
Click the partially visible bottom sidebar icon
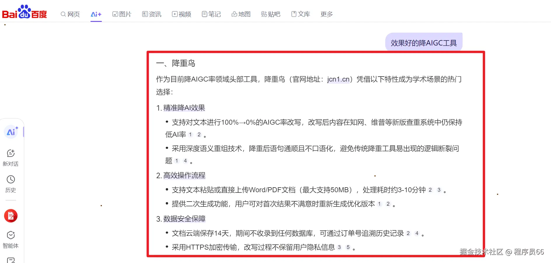(11, 260)
